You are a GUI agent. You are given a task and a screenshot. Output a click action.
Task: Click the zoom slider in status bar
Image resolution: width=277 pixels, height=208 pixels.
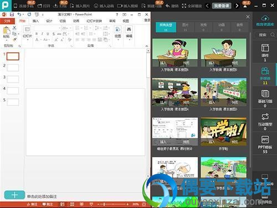(113, 204)
